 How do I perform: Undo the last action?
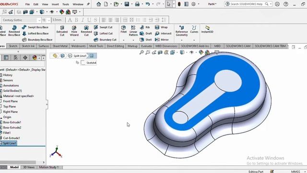pyautogui.click(x=148, y=4)
